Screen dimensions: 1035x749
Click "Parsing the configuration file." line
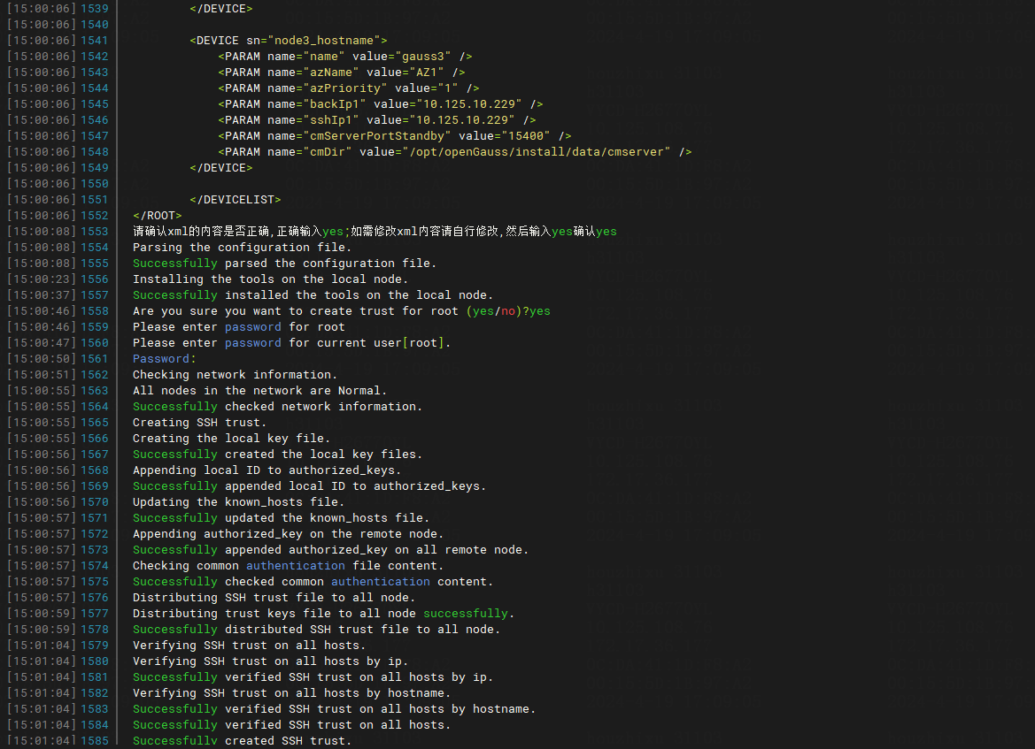[x=243, y=247]
